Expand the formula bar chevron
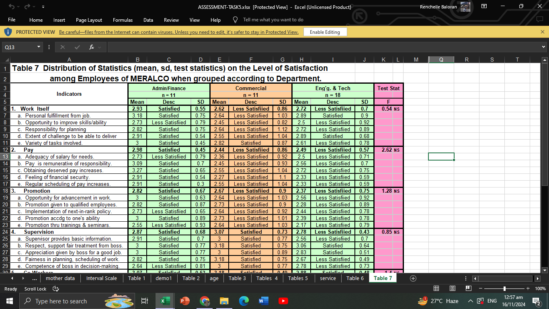 tap(544, 47)
